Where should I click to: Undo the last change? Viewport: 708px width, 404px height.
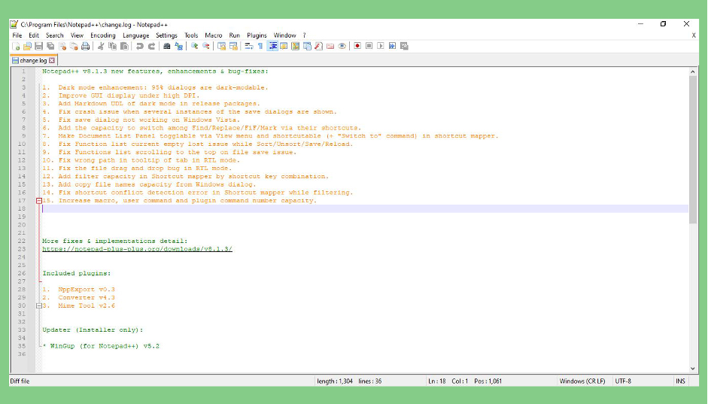[x=140, y=46]
